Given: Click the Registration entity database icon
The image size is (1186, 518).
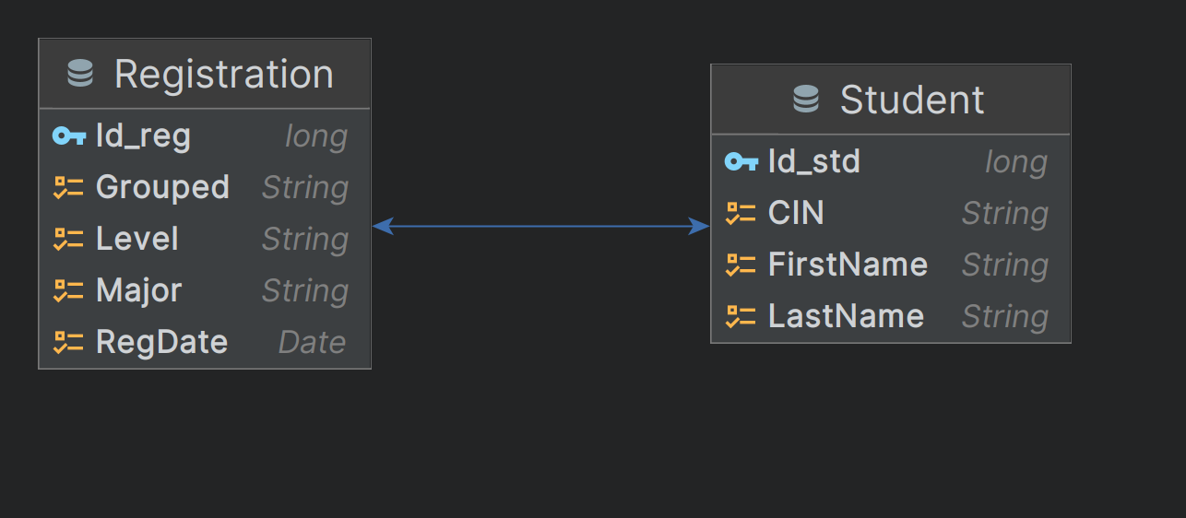Looking at the screenshot, I should pyautogui.click(x=81, y=74).
